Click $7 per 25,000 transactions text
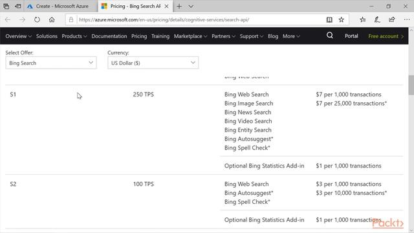 tap(351, 104)
